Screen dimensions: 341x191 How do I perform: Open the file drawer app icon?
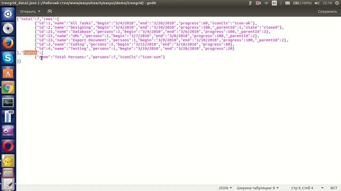[x=8, y=173]
